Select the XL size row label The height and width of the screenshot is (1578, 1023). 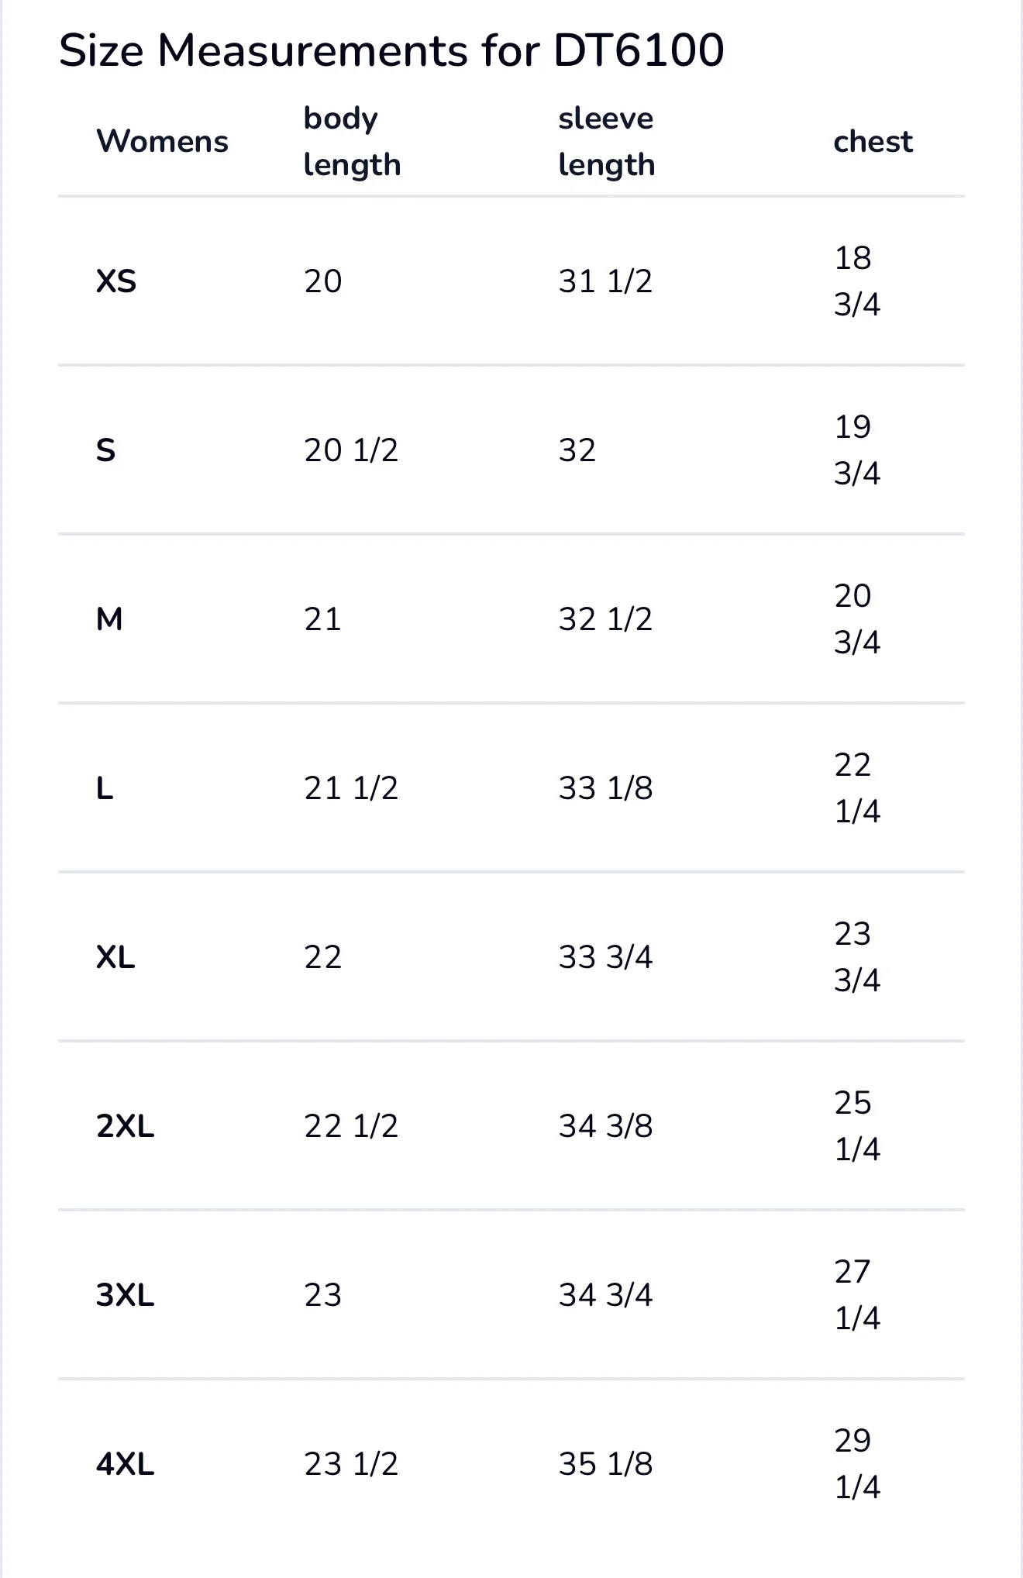tap(115, 957)
